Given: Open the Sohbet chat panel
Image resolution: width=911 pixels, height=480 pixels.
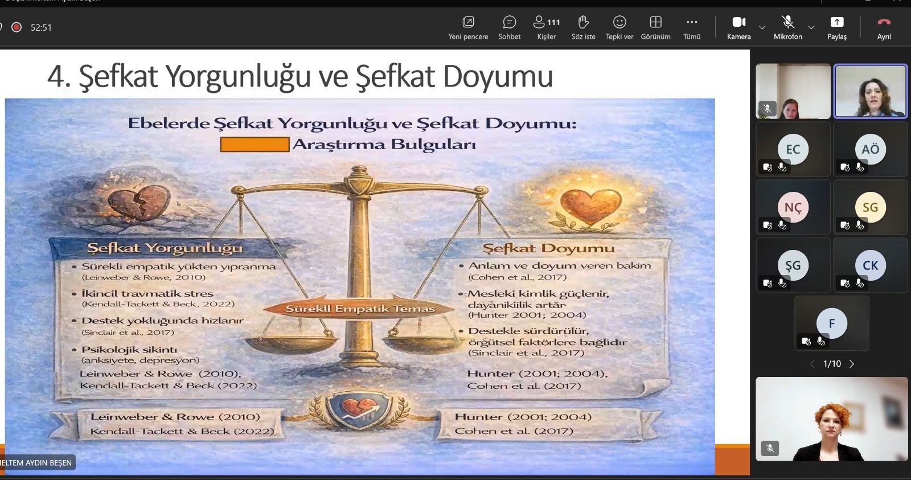Looking at the screenshot, I should pos(509,27).
